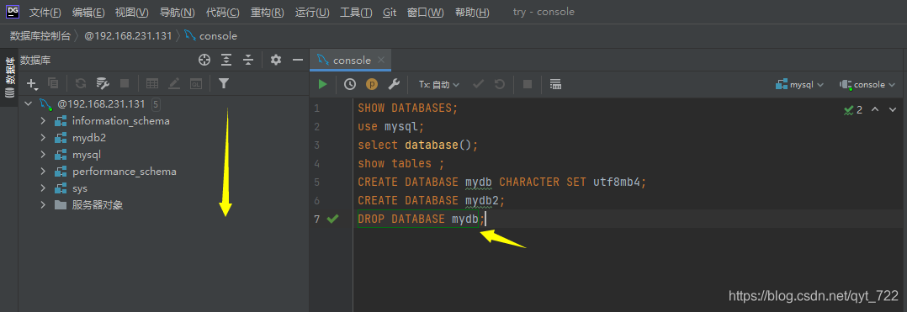
Task: Open the 工具(T) menu
Action: (x=356, y=12)
